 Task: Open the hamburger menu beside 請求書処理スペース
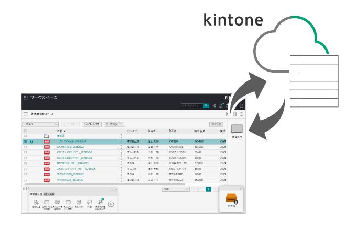(26, 114)
